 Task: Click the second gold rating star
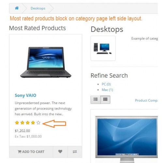click(x=22, y=123)
